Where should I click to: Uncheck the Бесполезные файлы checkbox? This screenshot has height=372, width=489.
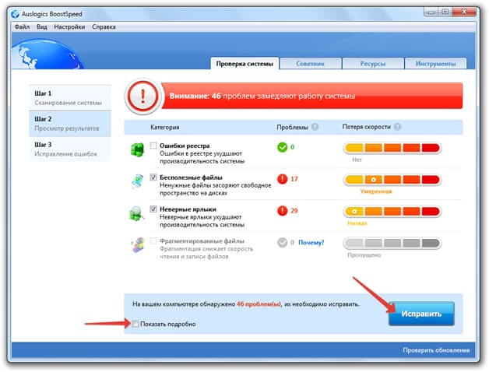tap(153, 177)
